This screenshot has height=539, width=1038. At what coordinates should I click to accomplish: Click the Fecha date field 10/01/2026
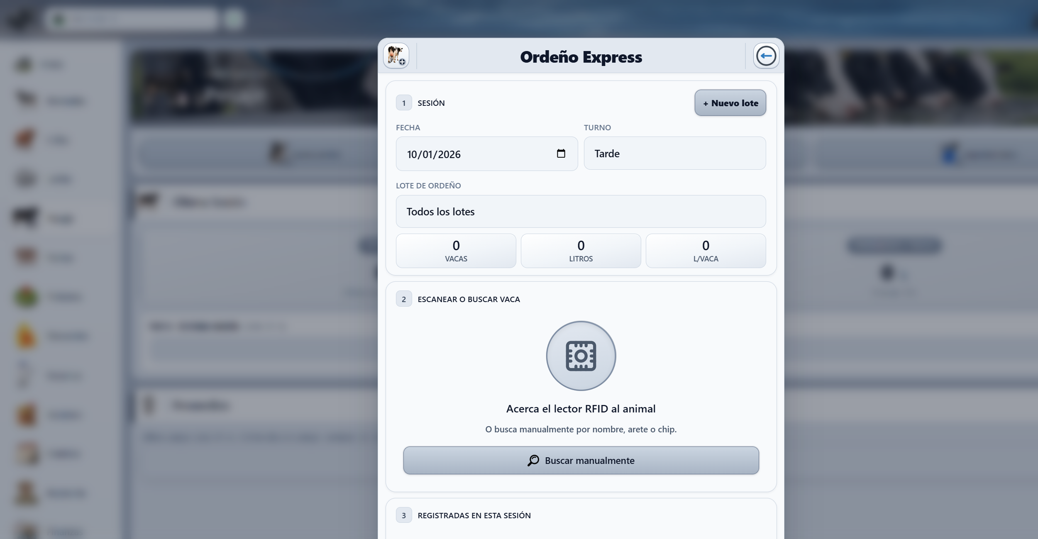tap(486, 154)
